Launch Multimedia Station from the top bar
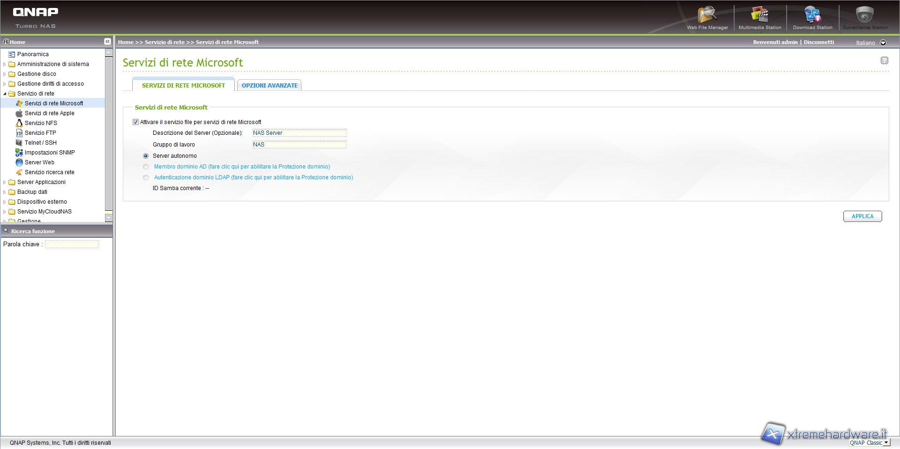The height and width of the screenshot is (449, 900). tap(760, 16)
